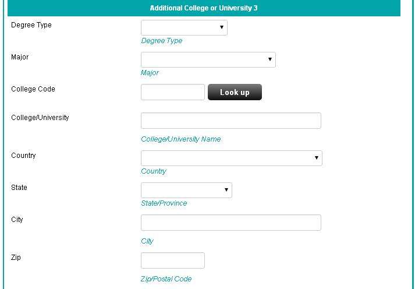Select the Zip code input box

(x=173, y=260)
